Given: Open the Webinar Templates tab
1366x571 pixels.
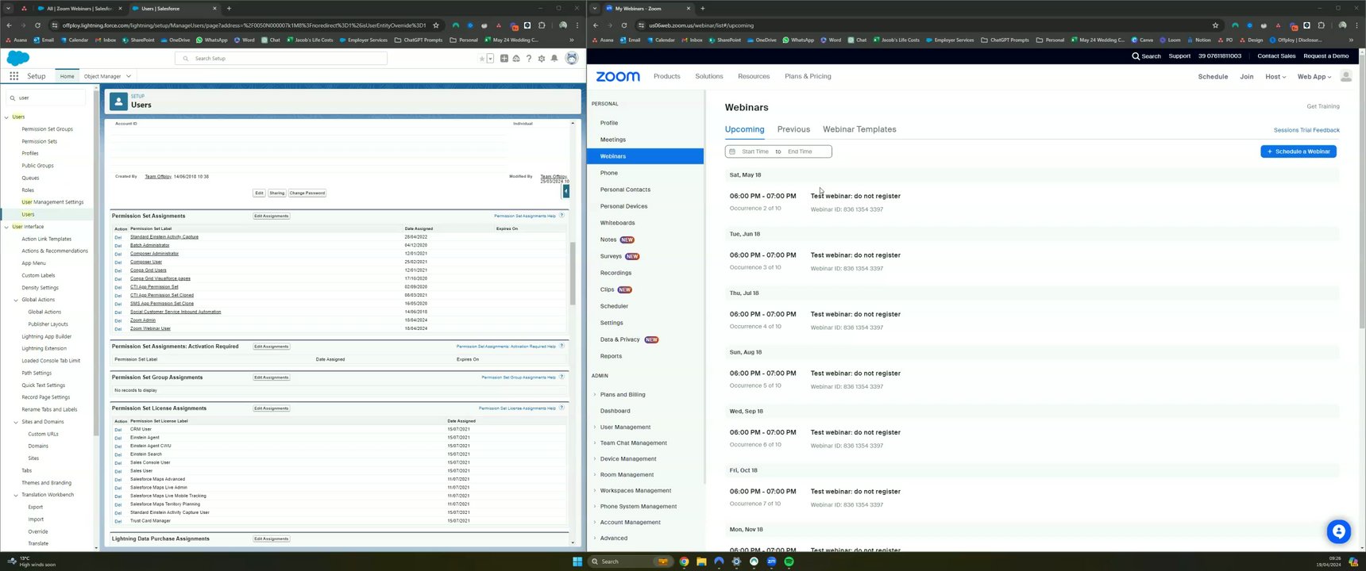Looking at the screenshot, I should [859, 129].
